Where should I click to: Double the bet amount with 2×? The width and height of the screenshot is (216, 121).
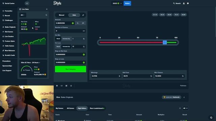(83, 23)
